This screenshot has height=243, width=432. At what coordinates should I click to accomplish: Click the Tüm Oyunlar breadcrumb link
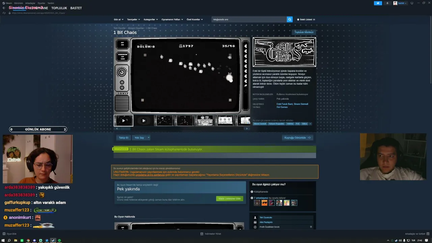(x=119, y=28)
